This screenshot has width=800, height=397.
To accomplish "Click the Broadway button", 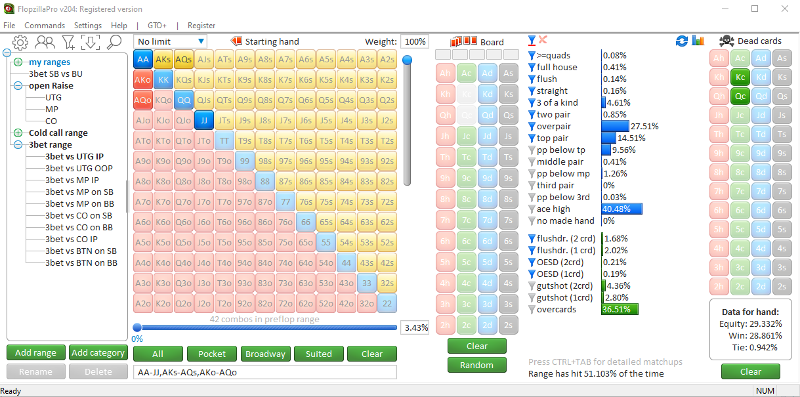I will (x=265, y=354).
